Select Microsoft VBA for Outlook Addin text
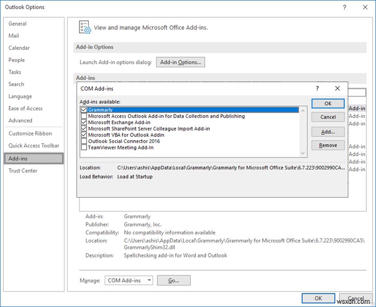376x307 pixels. click(x=126, y=135)
